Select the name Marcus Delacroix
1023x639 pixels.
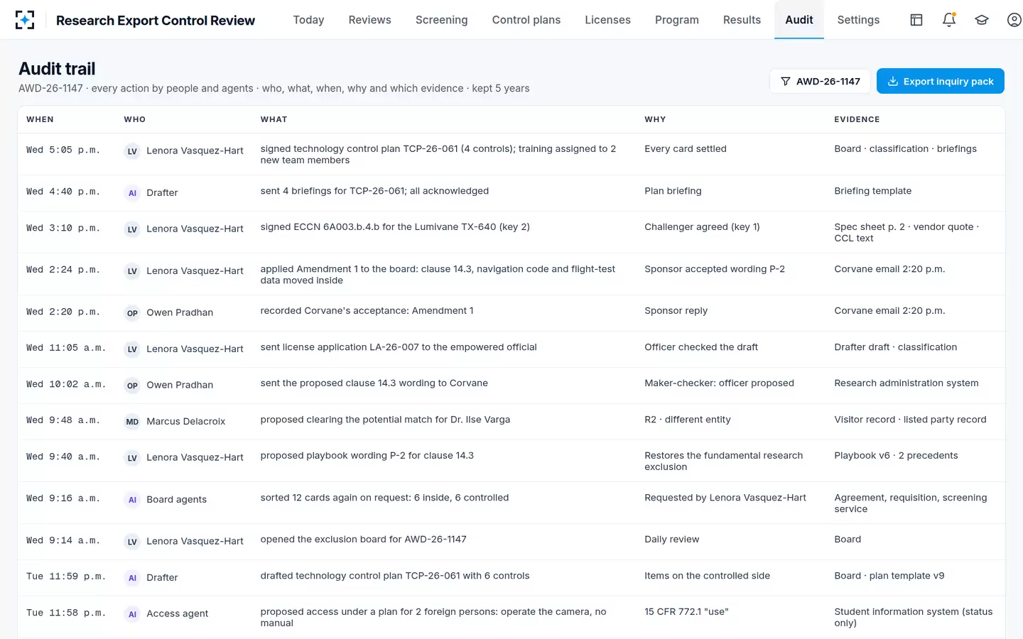(x=185, y=422)
